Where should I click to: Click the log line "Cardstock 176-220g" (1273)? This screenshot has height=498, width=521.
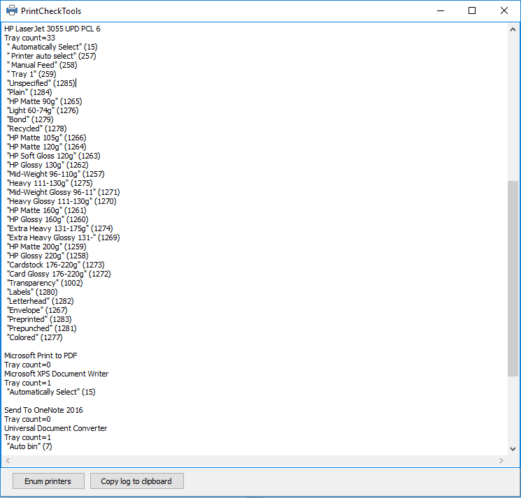tap(55, 265)
